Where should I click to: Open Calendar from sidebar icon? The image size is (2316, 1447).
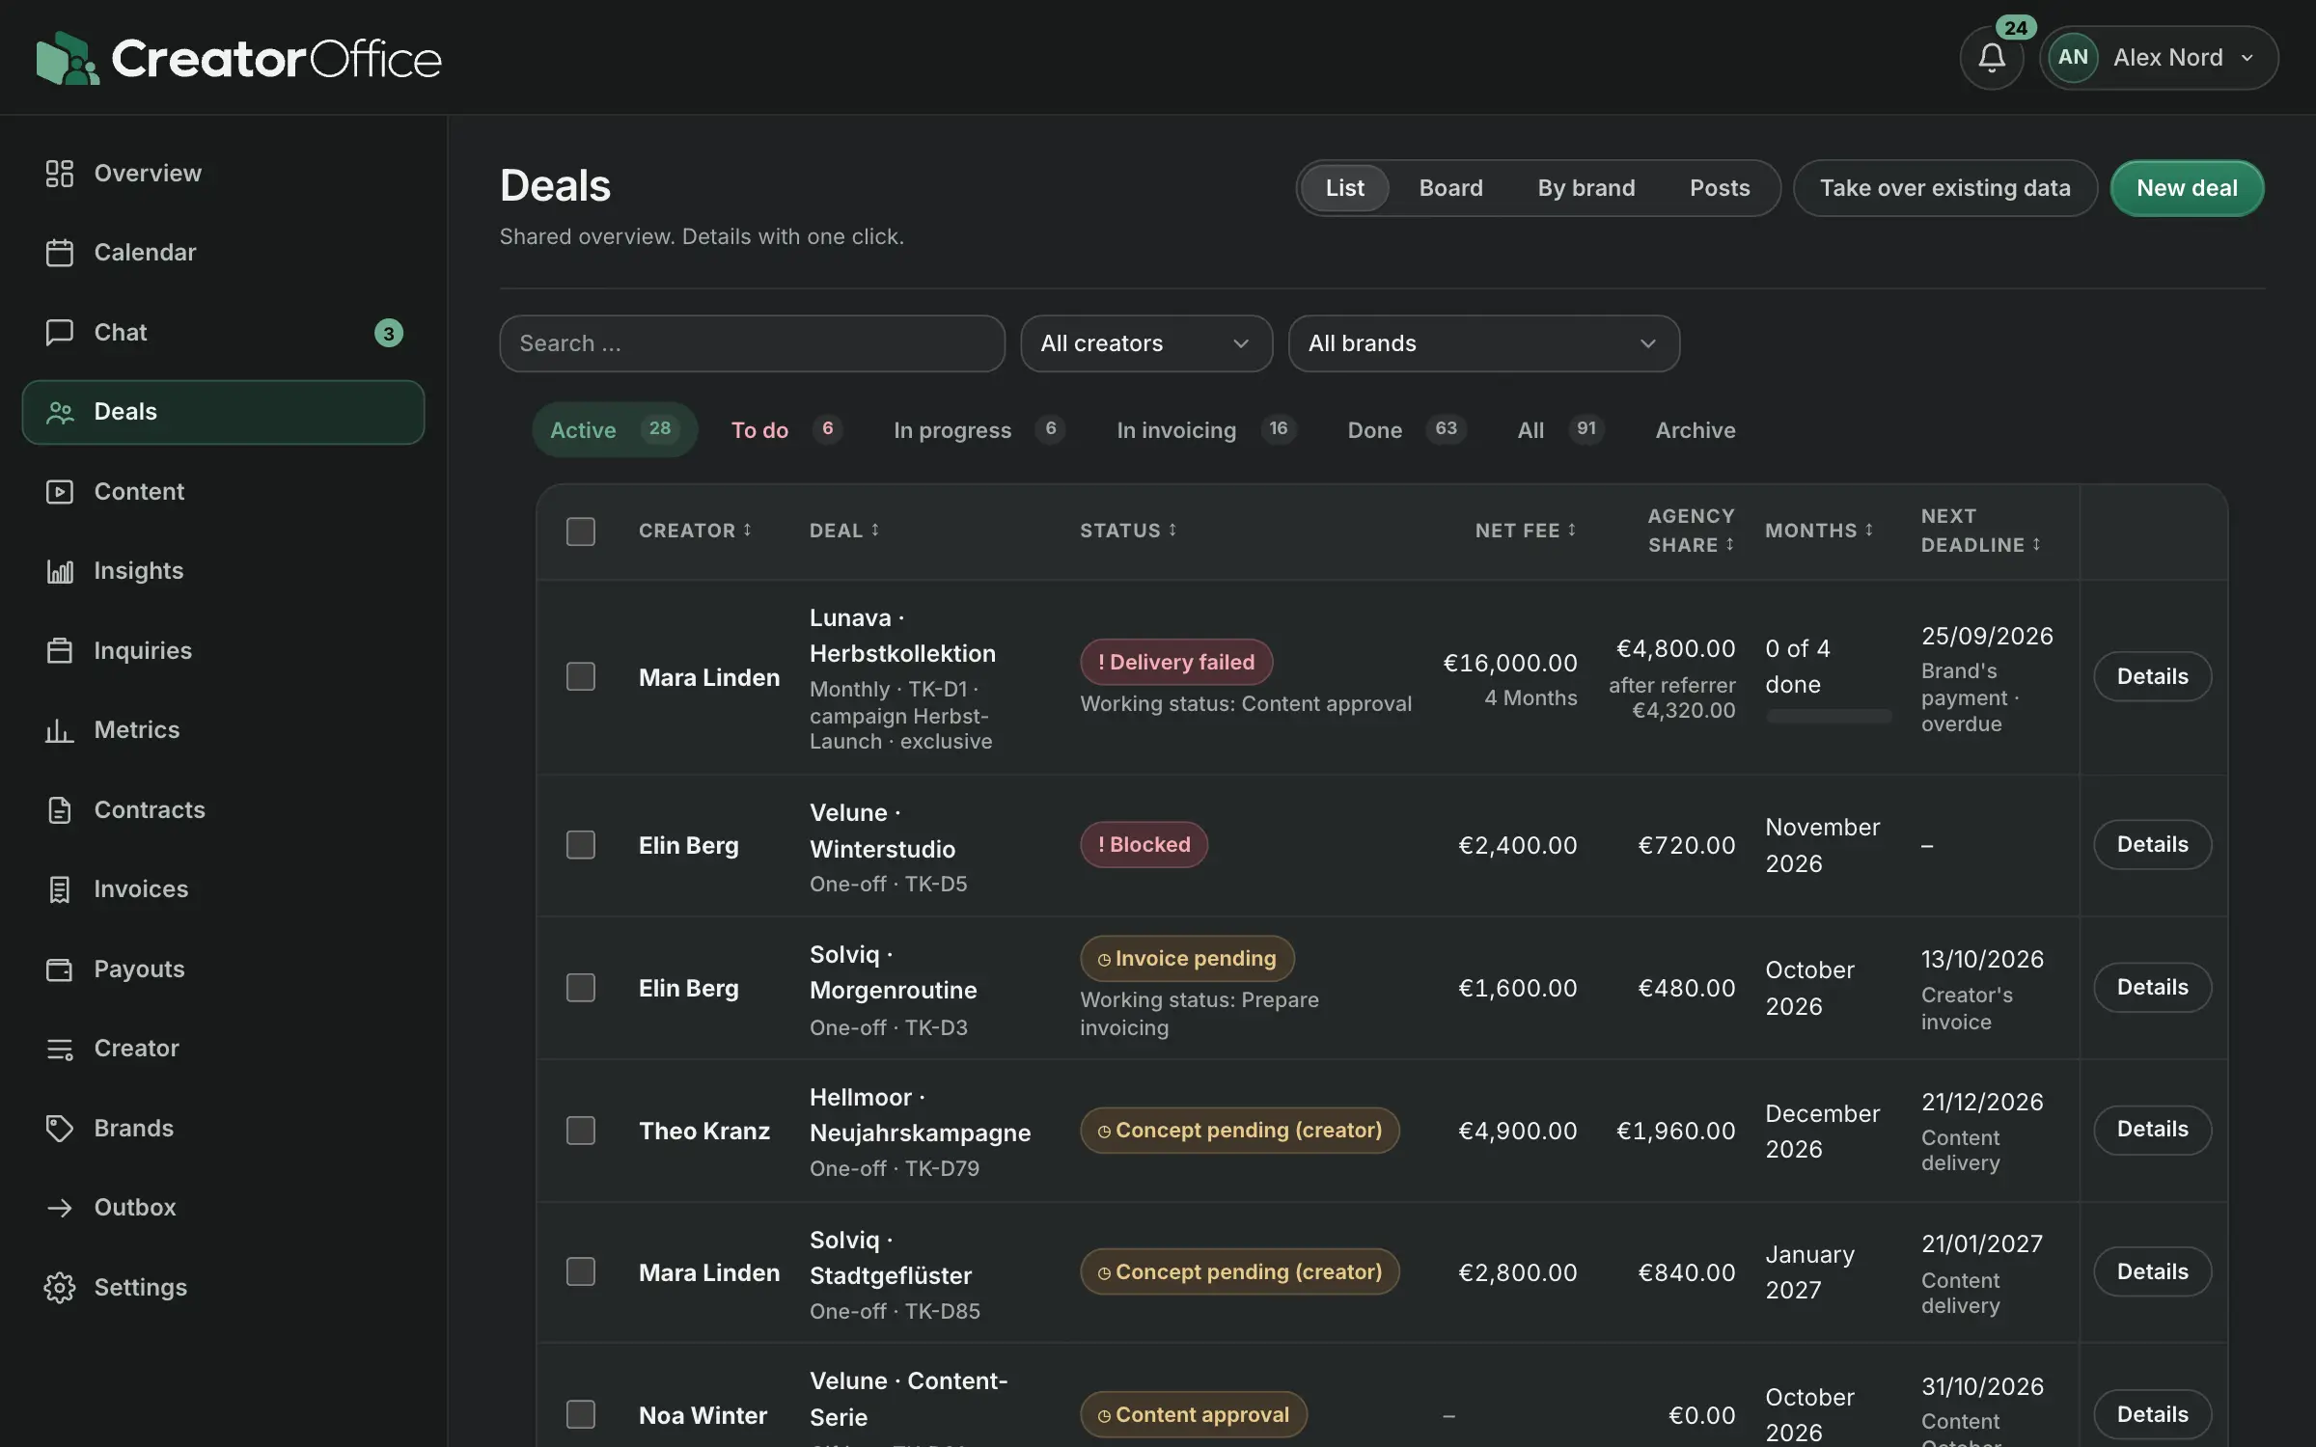tap(60, 253)
